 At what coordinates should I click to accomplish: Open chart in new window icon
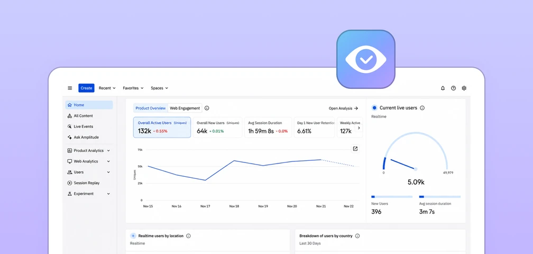point(355,149)
